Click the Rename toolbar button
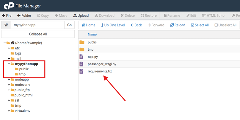Screen dimensions: 240x120 point(172,15)
